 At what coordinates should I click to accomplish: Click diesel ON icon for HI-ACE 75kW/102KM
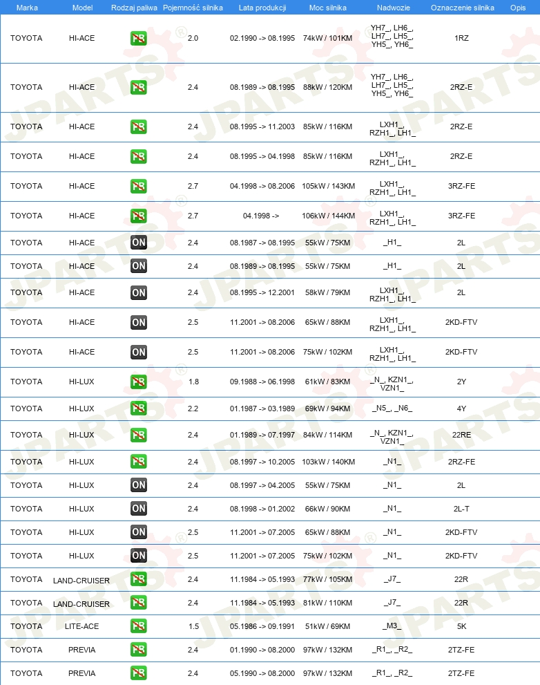(x=138, y=352)
